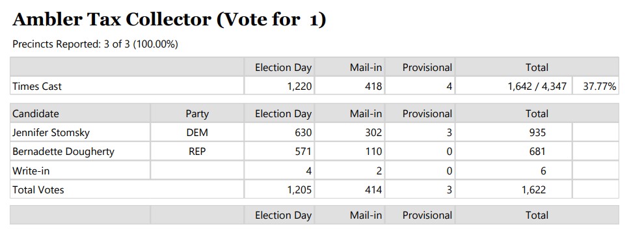Select the Precincts Reported text line
The height and width of the screenshot is (235, 631).
96,44
